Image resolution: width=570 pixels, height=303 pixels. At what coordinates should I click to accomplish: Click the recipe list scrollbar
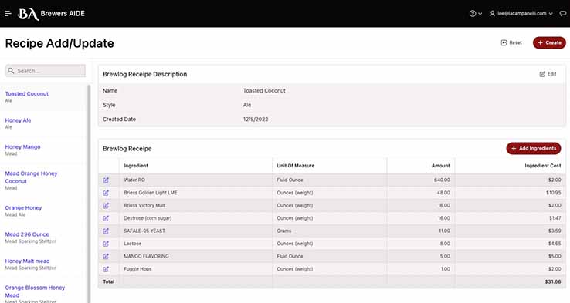[x=89, y=194]
